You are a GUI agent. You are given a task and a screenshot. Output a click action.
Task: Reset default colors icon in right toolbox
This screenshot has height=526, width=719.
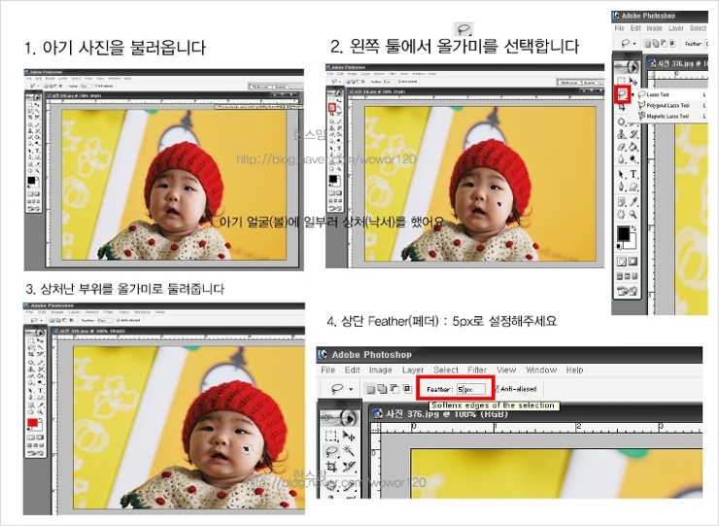click(619, 246)
